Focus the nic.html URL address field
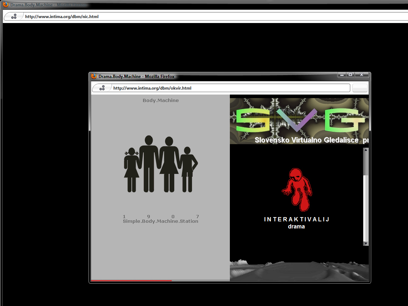The image size is (408, 306). point(212,16)
